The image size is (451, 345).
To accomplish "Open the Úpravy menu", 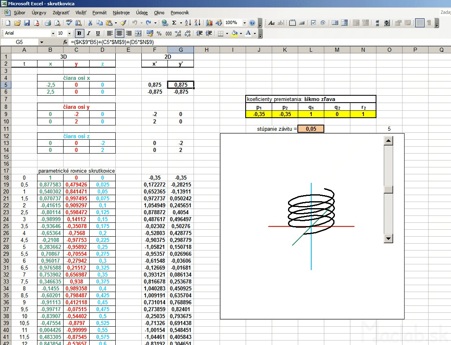I will [39, 13].
